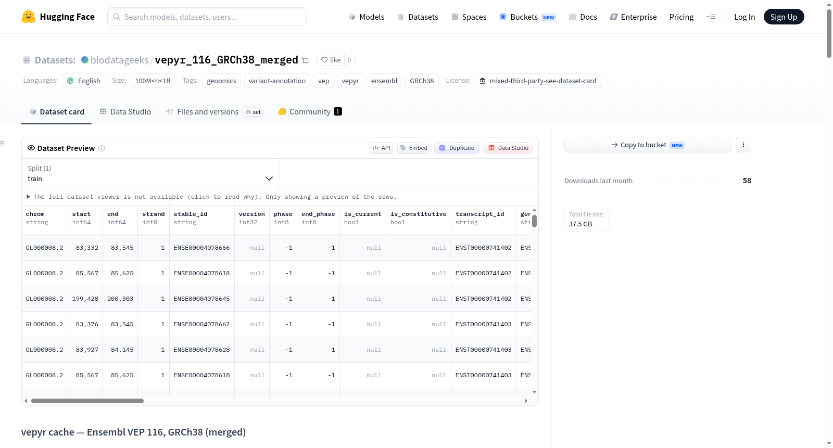The height and width of the screenshot is (448, 833).
Task: Click the 37.5 GB total file size
Action: point(580,224)
